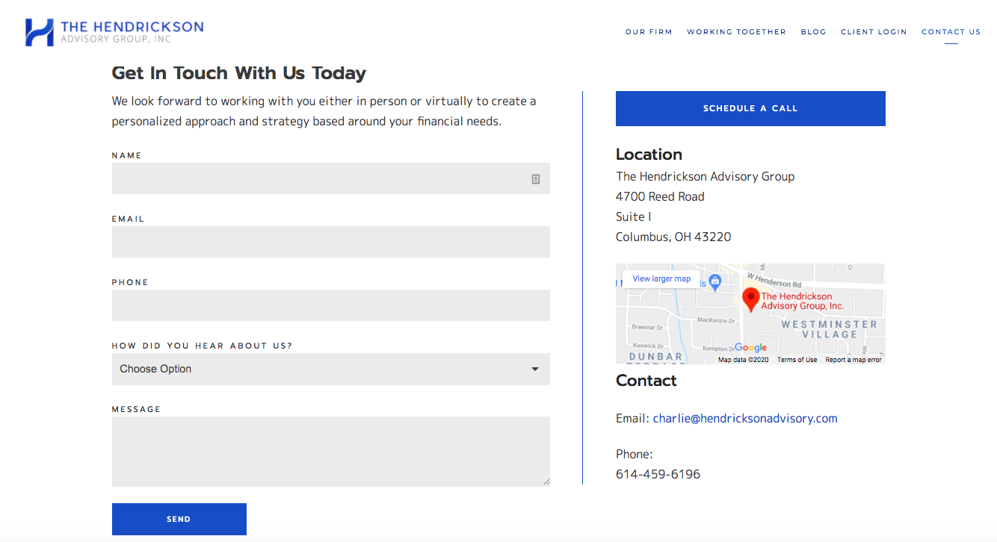Click the Location heading
This screenshot has width=997, height=542.
[649, 155]
